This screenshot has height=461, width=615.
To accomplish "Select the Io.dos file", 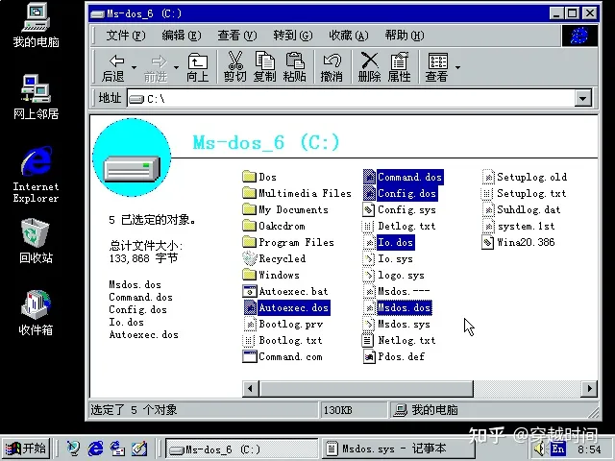I will point(388,242).
